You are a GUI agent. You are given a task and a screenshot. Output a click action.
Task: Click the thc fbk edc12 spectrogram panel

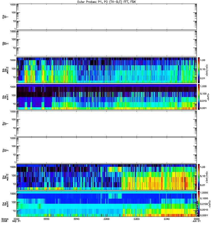pyautogui.click(x=106, y=177)
